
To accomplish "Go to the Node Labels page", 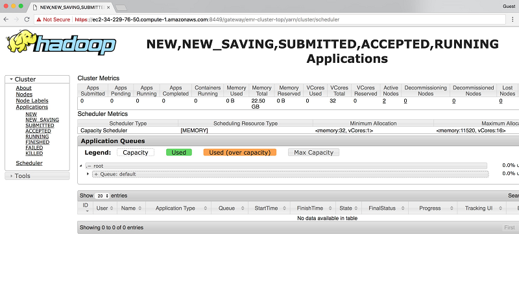I will (x=32, y=101).
